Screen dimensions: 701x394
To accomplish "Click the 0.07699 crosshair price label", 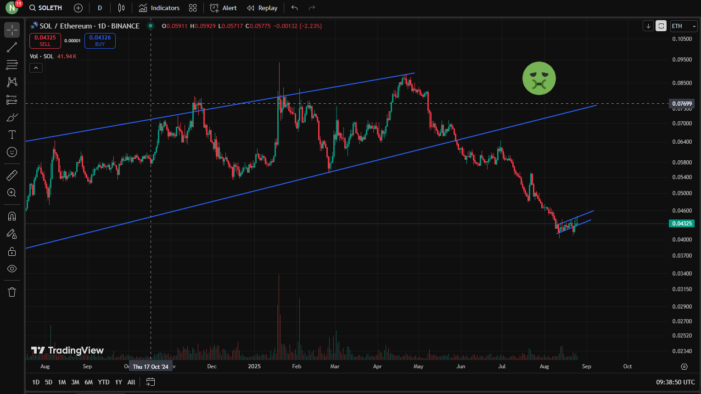I will click(x=682, y=104).
